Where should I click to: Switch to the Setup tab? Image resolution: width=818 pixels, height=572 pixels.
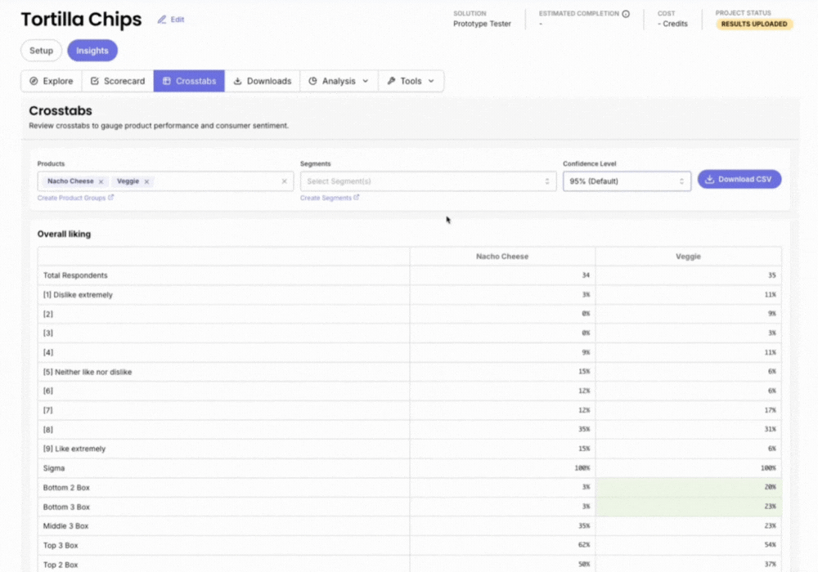(41, 50)
